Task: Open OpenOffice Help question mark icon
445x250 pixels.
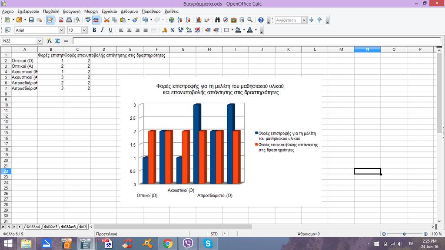Action: point(261,20)
